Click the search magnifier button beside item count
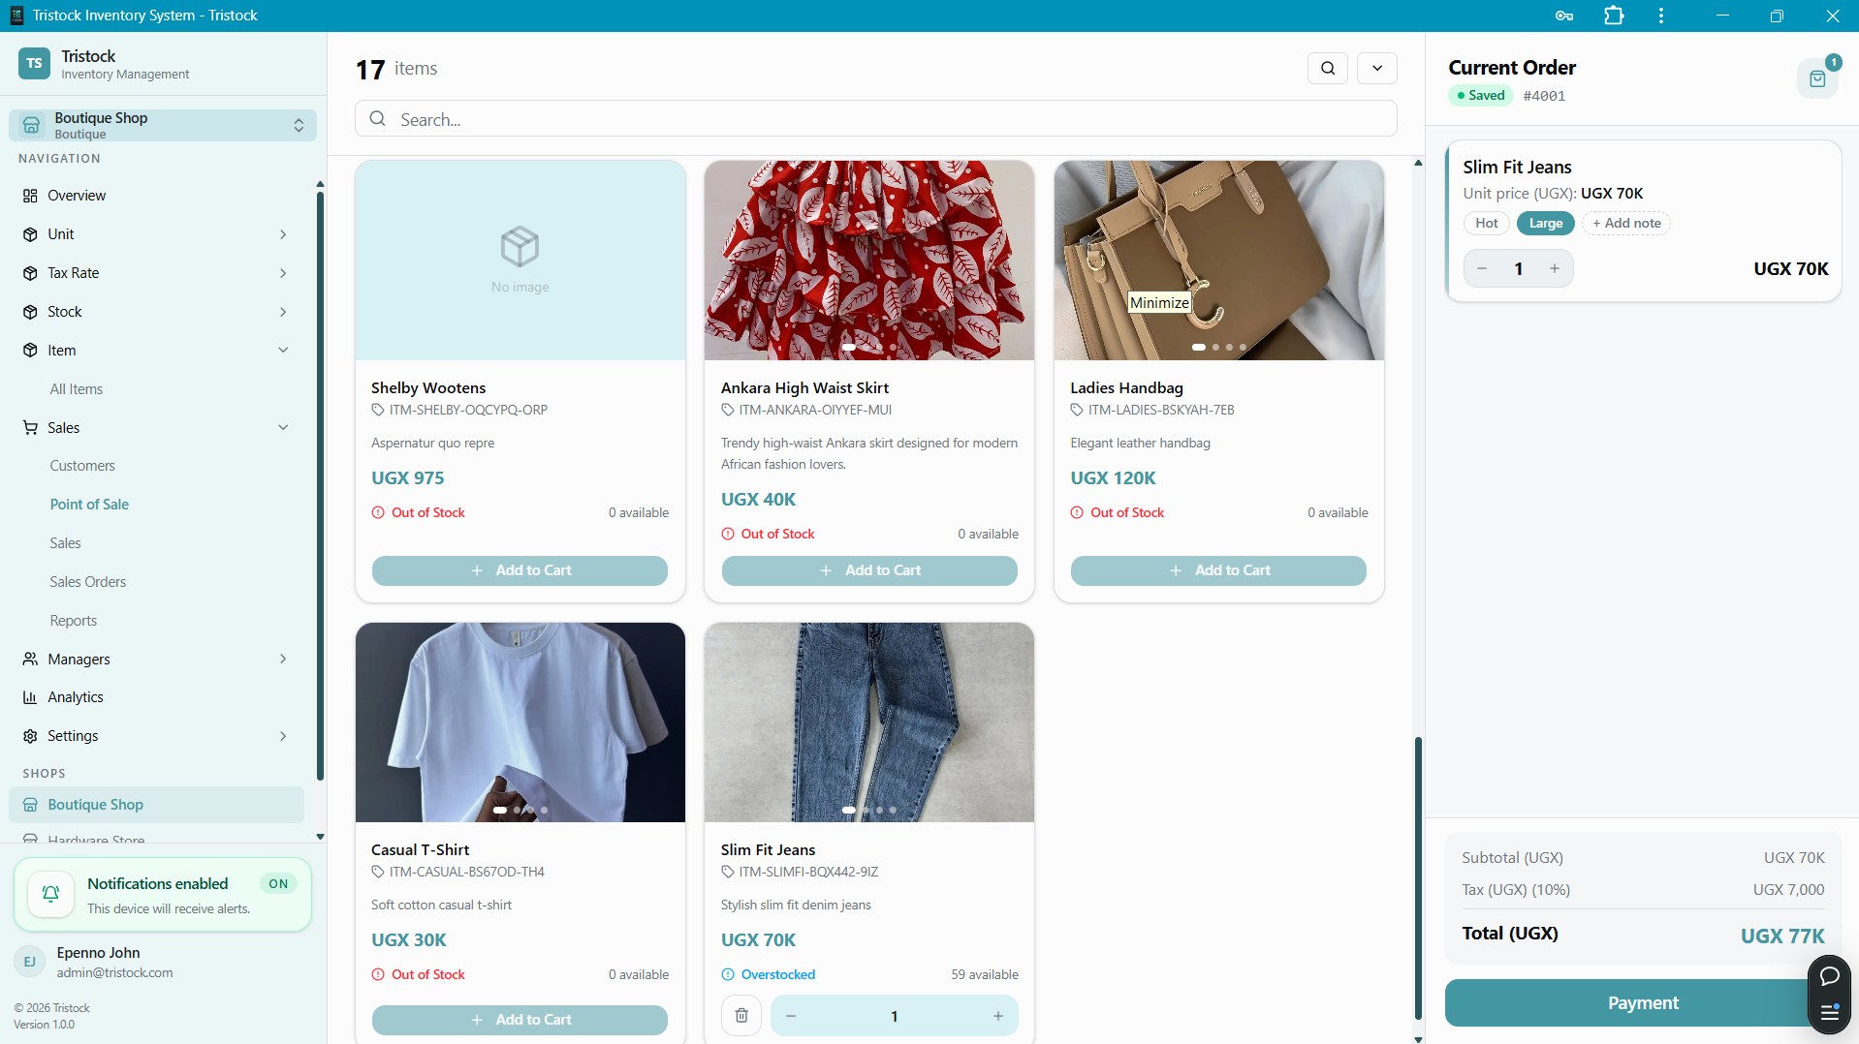The image size is (1859, 1044). pos(1328,69)
